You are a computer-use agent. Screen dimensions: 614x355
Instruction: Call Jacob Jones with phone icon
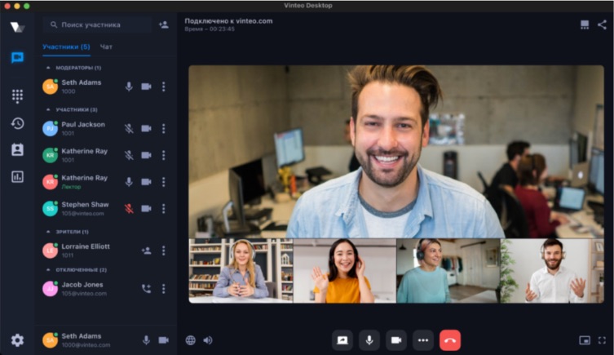147,289
